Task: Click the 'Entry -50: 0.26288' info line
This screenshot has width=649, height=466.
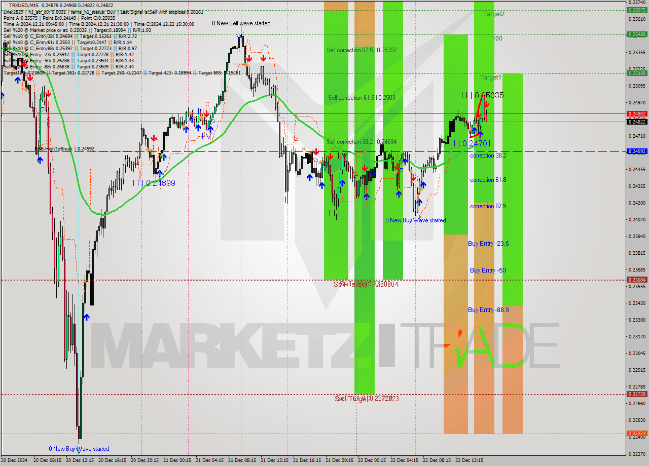Action: (68, 60)
